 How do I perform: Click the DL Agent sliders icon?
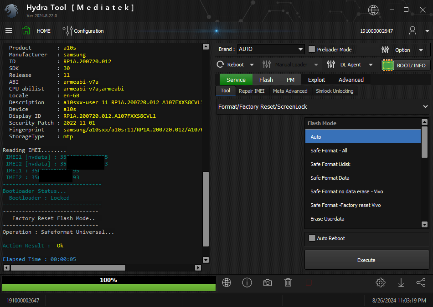[x=330, y=65]
